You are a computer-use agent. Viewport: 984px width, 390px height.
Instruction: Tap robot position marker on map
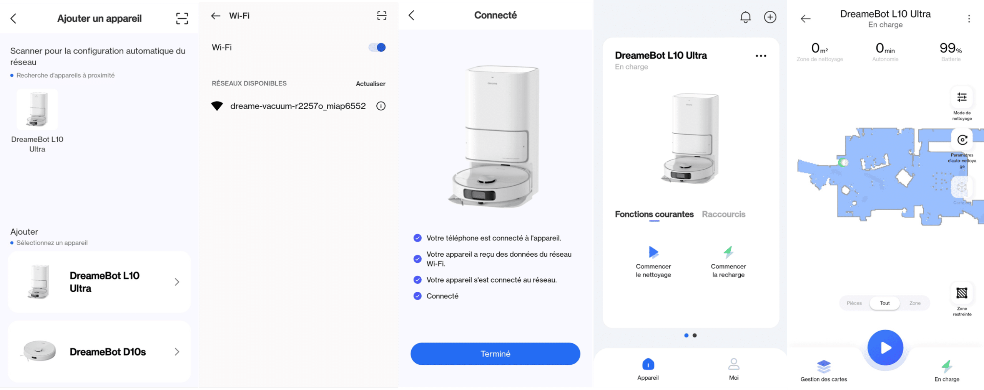point(843,163)
